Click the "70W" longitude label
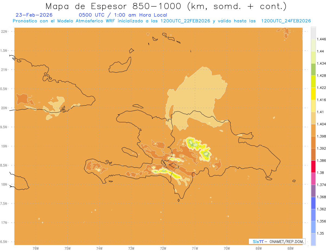 [x=227, y=248]
